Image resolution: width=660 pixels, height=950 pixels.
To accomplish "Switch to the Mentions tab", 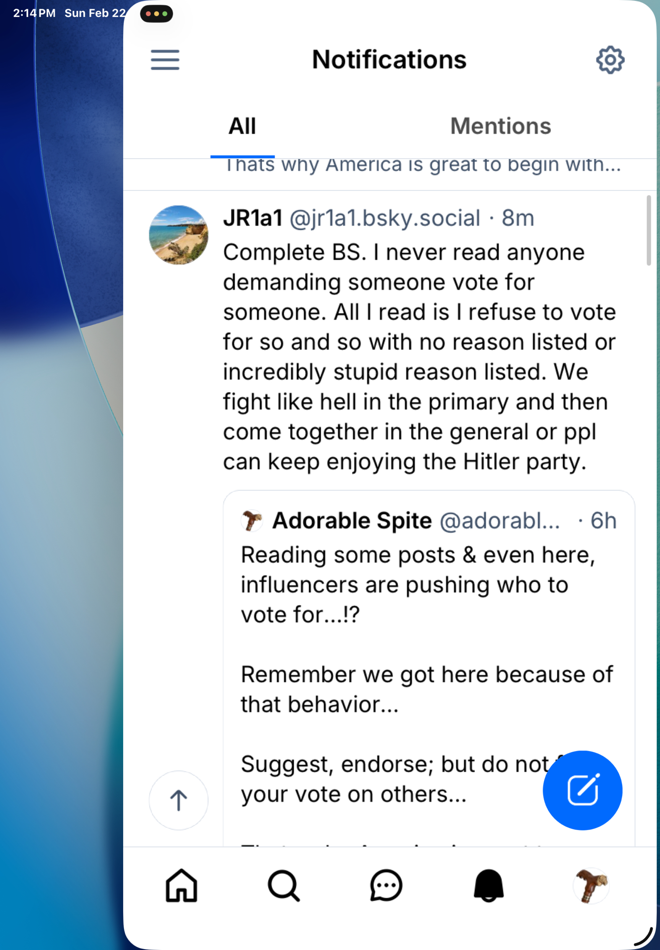I will click(500, 126).
